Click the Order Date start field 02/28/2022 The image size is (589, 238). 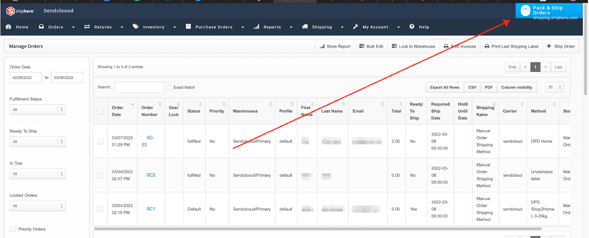point(26,77)
